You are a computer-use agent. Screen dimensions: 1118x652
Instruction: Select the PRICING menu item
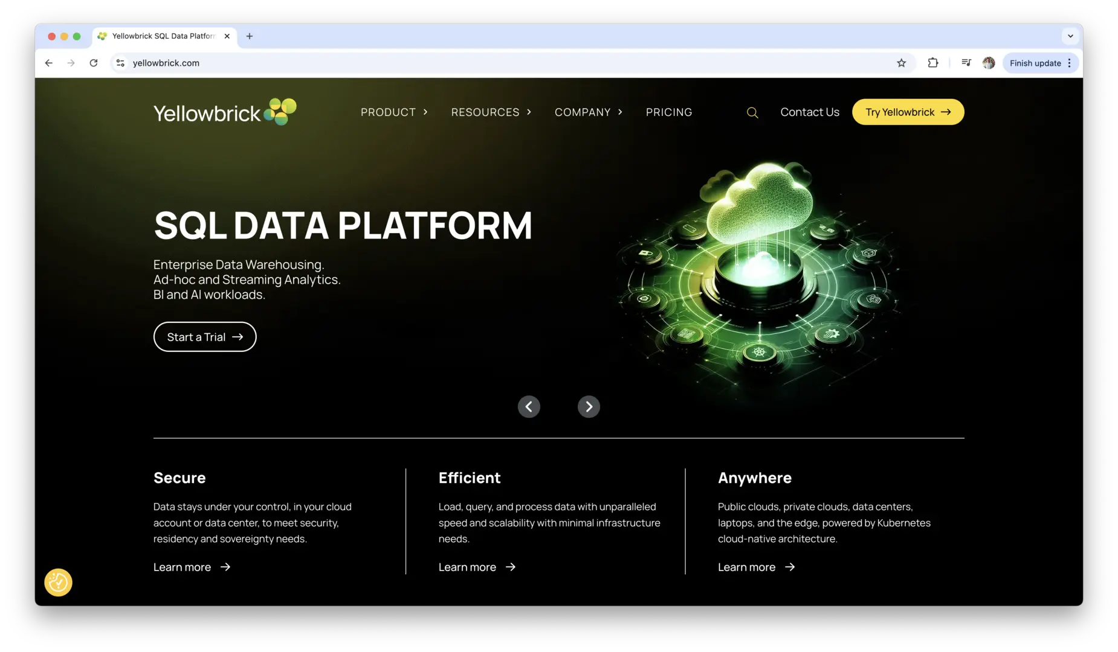pos(668,112)
